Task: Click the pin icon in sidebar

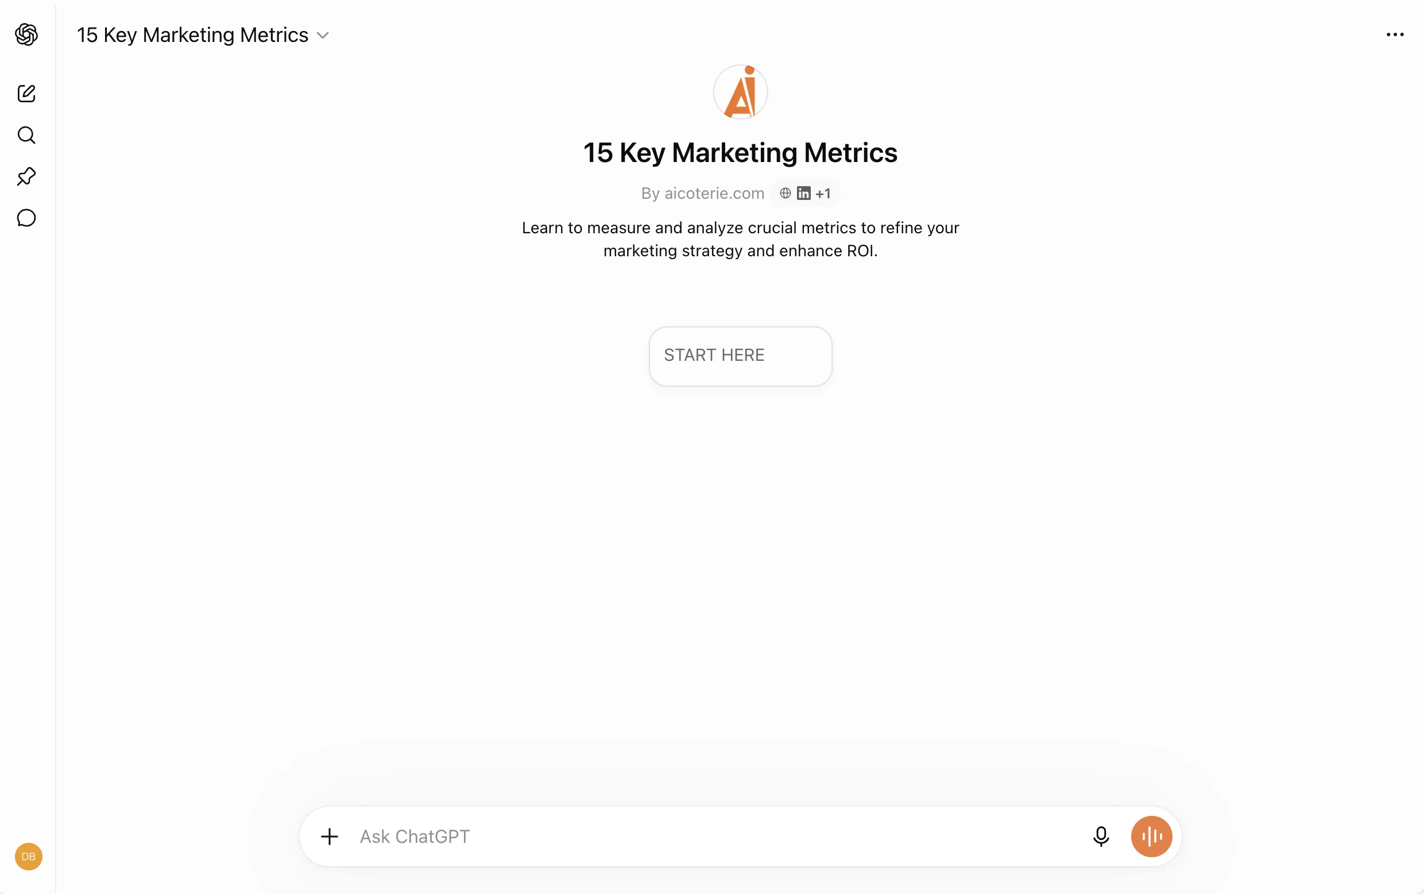Action: [26, 177]
